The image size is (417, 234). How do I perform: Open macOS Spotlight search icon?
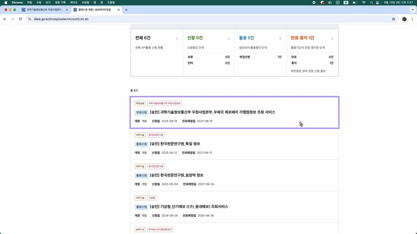click(x=371, y=3)
